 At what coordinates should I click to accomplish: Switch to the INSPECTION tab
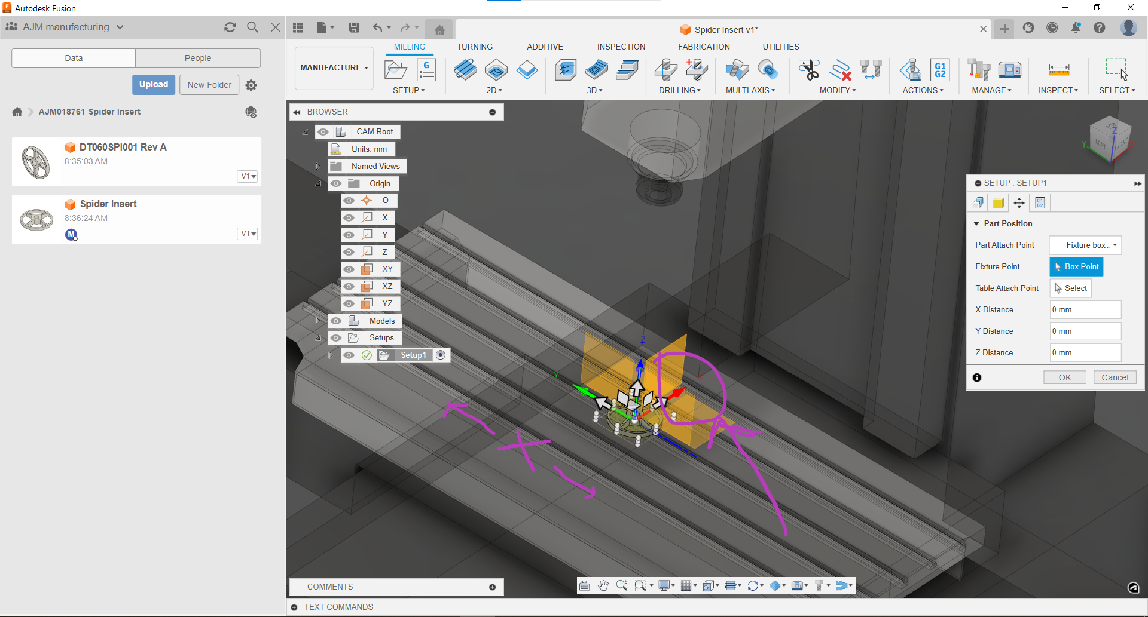[621, 47]
